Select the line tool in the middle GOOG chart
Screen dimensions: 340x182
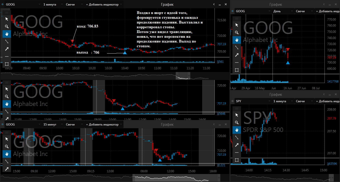click(7, 111)
